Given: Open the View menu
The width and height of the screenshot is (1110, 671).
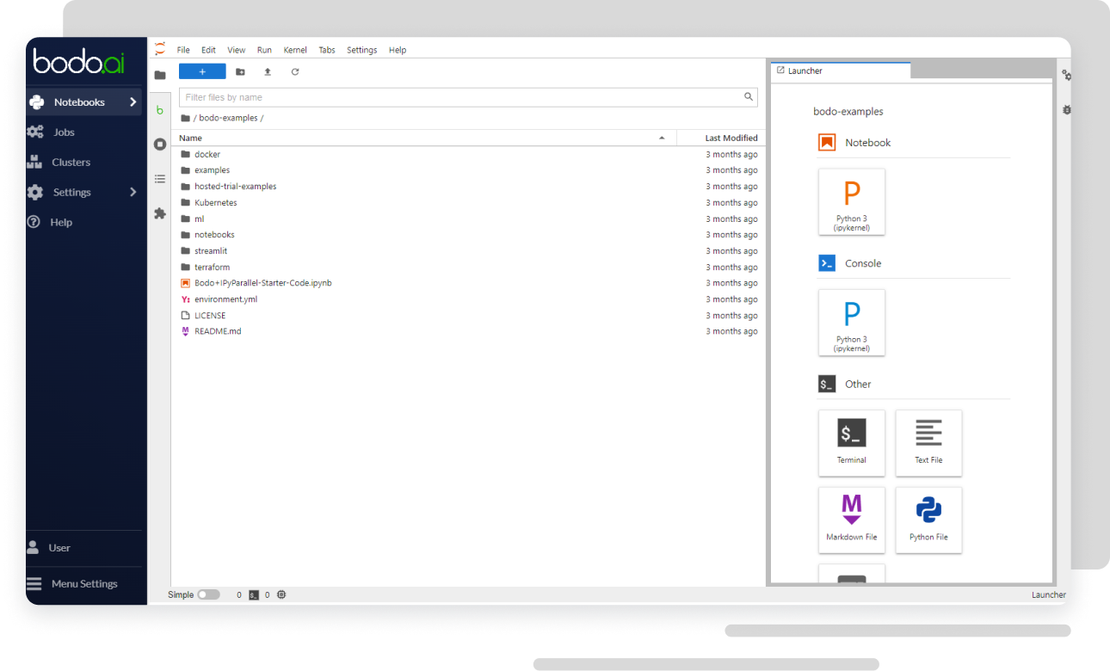Looking at the screenshot, I should tap(237, 50).
